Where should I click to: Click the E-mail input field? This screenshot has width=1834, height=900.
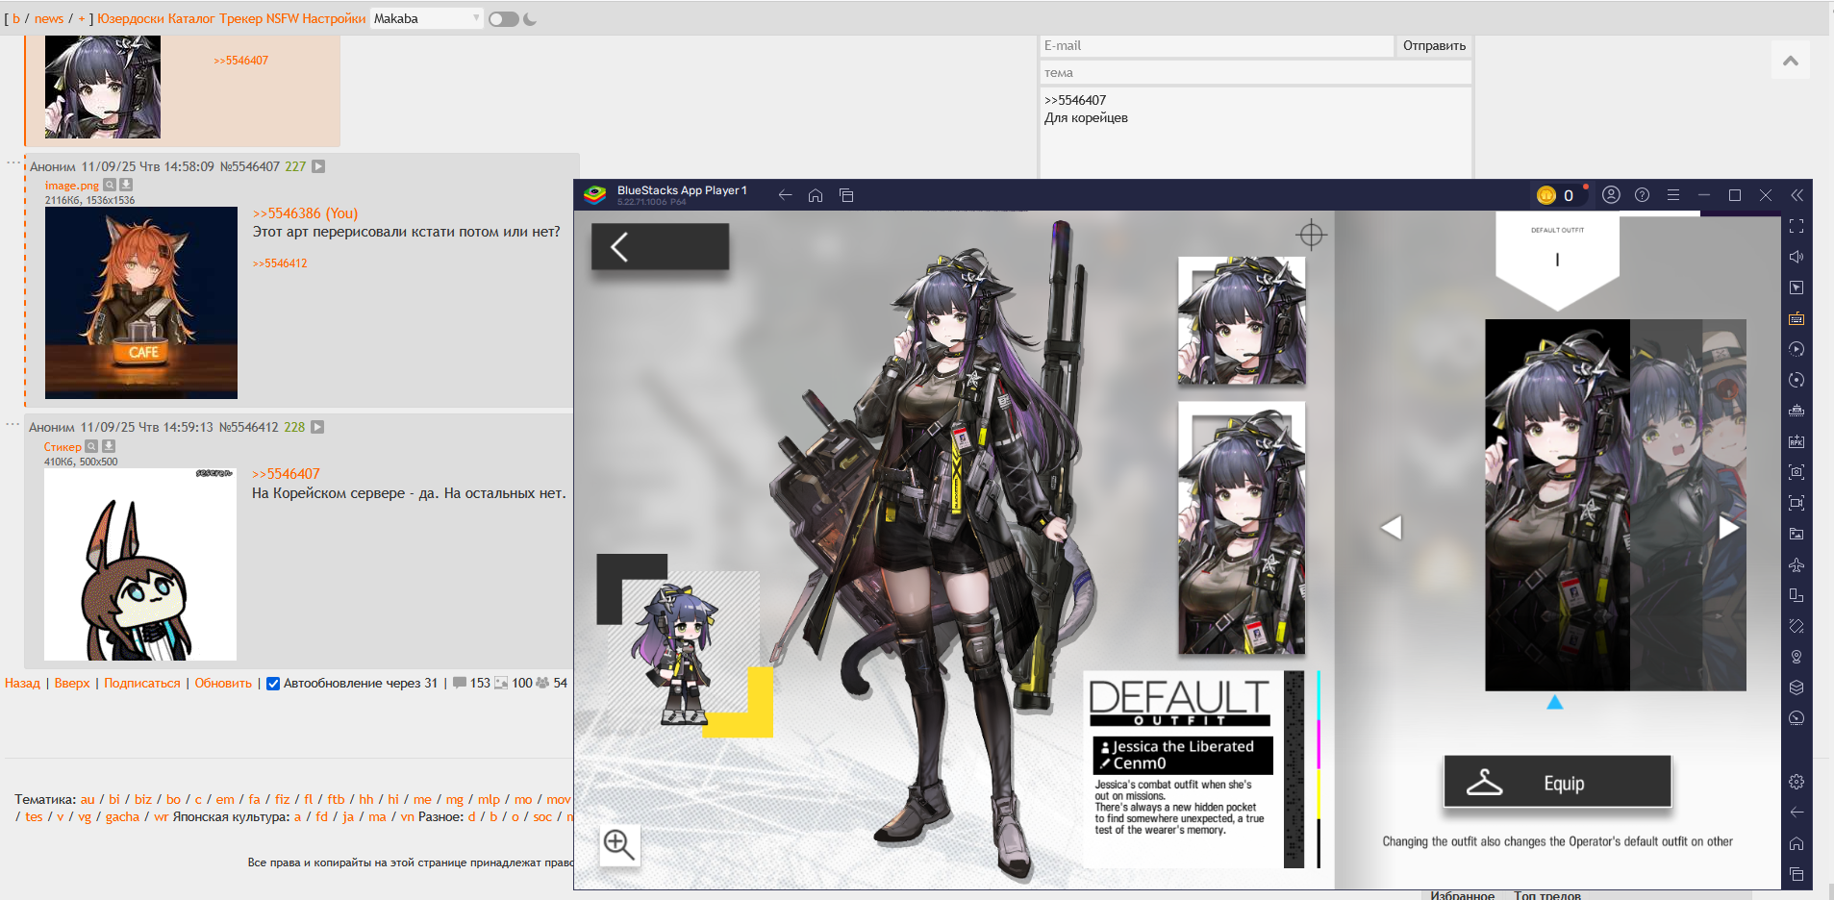click(1217, 45)
